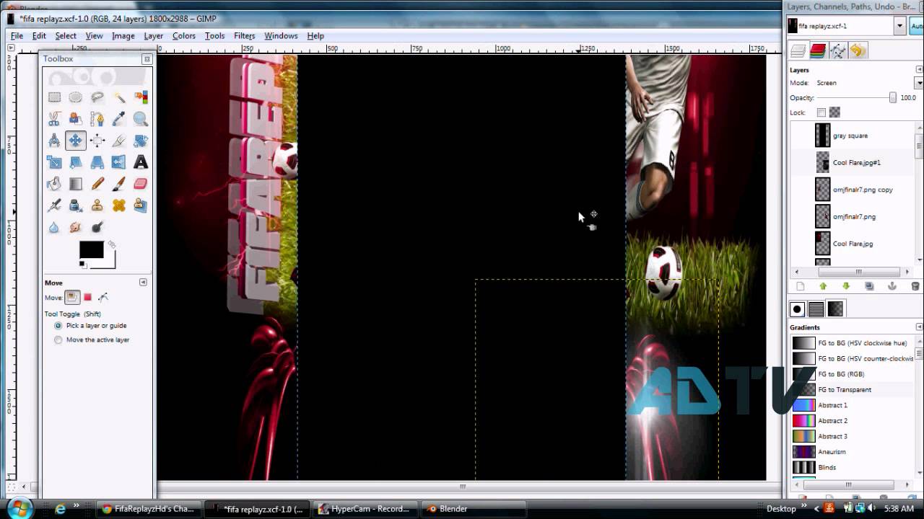This screenshot has height=519, width=924.
Task: Open the Layers tab configuration menu arrow
Action: click(x=920, y=70)
